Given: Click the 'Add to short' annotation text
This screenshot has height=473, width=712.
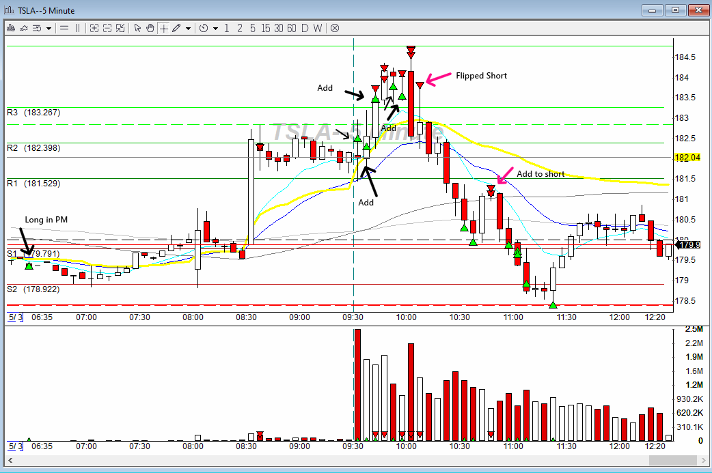Looking at the screenshot, I should tap(540, 173).
